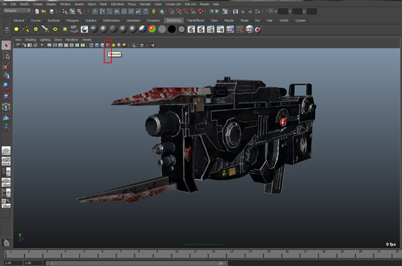Activate the Move tool (cone icon)
402x266 pixels.
coord(6,76)
